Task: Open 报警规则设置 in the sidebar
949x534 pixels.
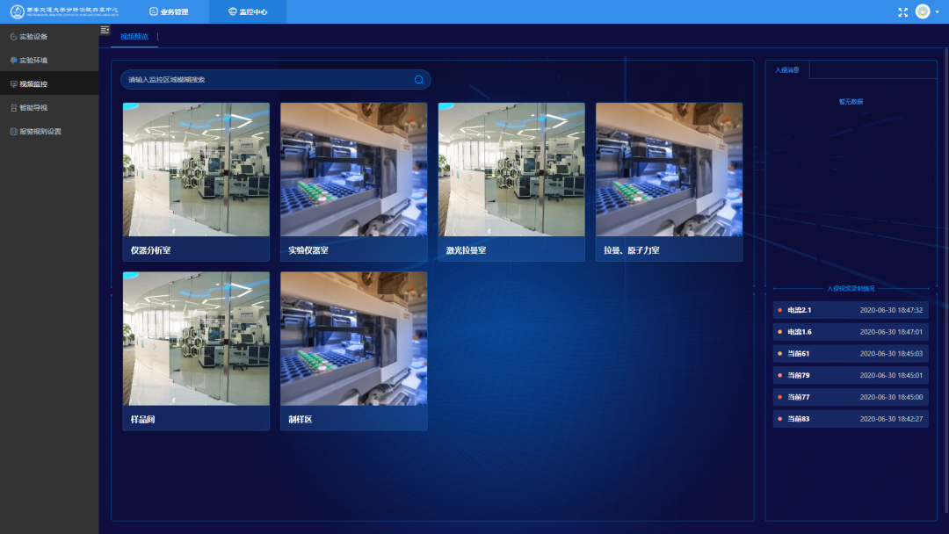Action: [49, 131]
